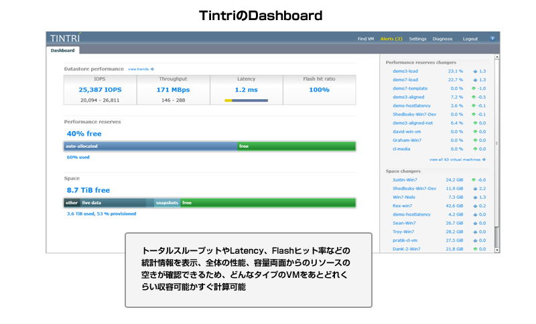
Task: Click the TINTRI logo
Action: point(66,38)
